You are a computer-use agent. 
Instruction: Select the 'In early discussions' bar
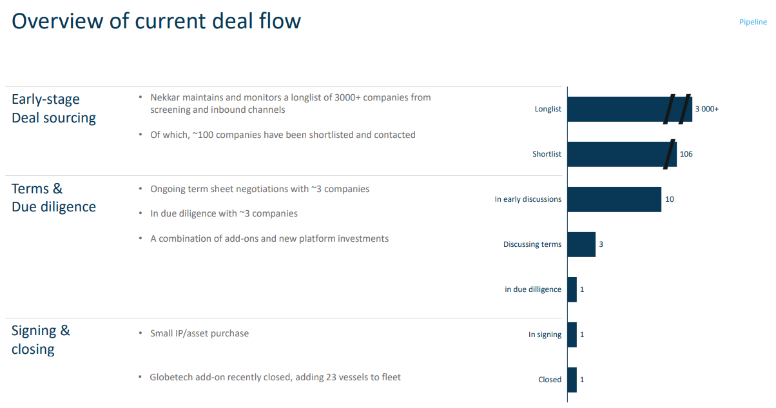click(614, 199)
